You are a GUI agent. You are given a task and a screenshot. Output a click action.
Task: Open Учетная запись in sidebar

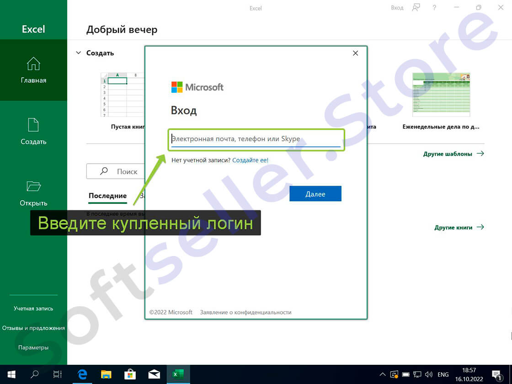pyautogui.click(x=33, y=309)
